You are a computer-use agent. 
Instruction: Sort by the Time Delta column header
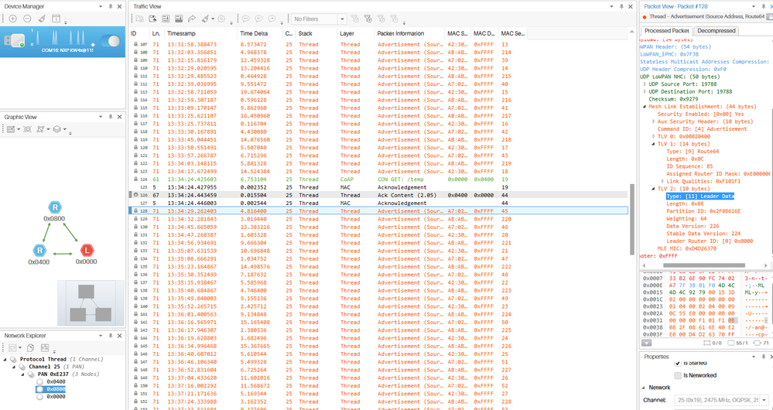(259, 33)
